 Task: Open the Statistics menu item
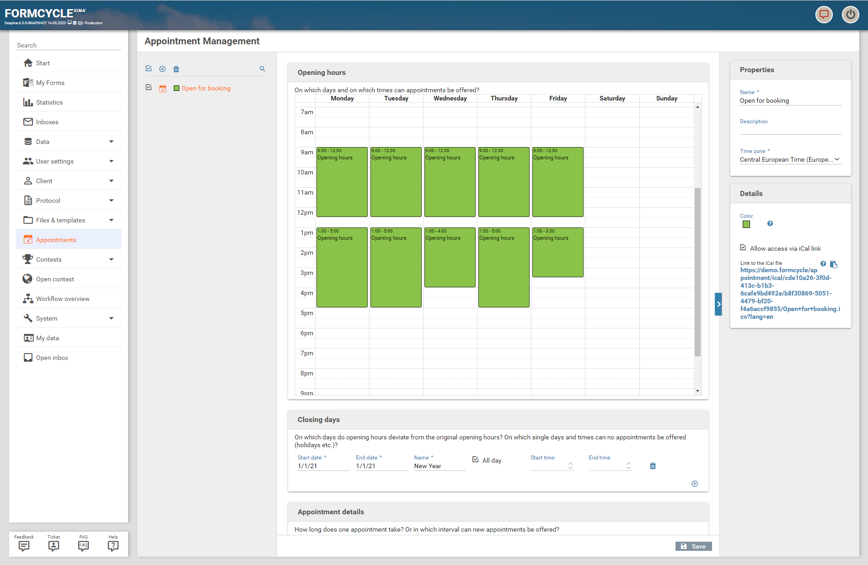click(49, 102)
